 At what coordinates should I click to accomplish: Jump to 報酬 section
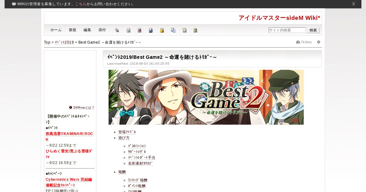coord(122,172)
